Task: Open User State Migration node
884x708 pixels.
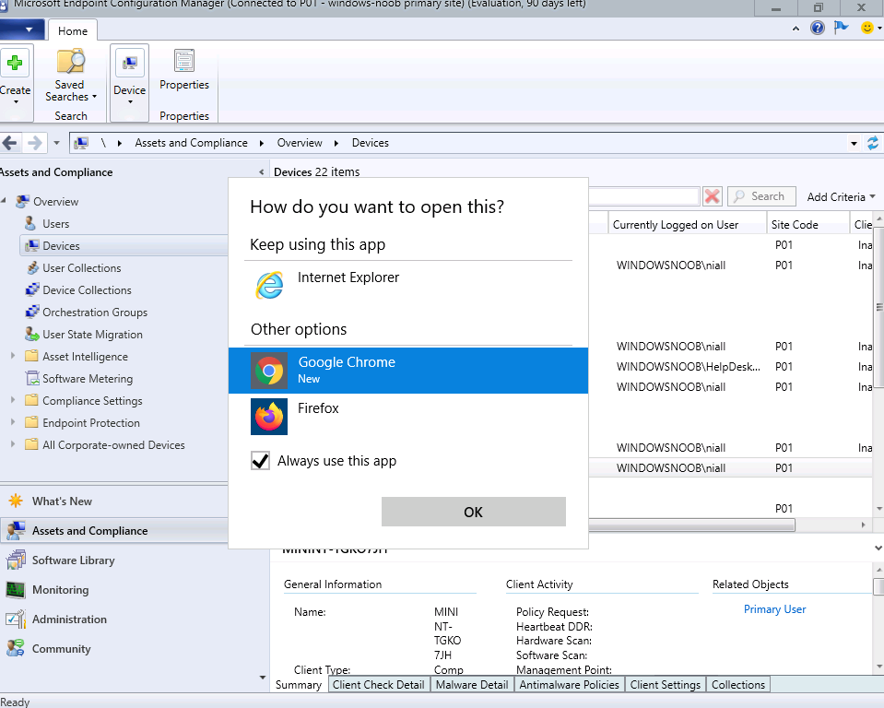Action: [92, 335]
